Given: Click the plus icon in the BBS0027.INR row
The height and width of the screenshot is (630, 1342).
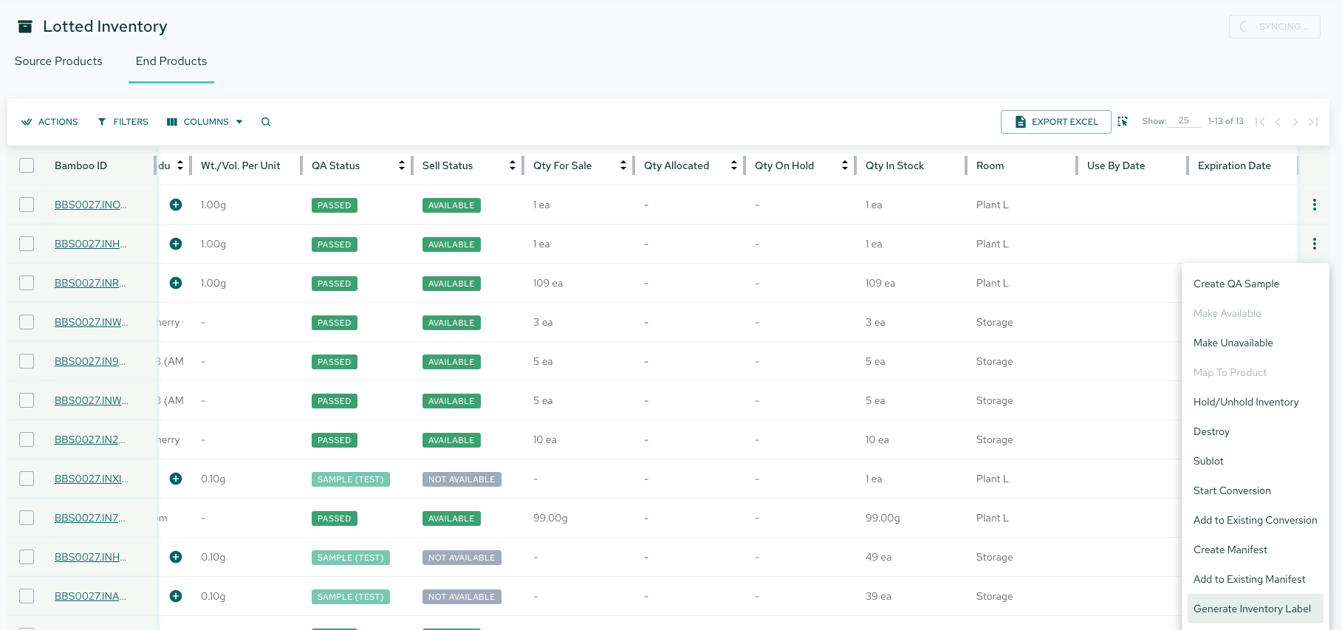Looking at the screenshot, I should [176, 283].
